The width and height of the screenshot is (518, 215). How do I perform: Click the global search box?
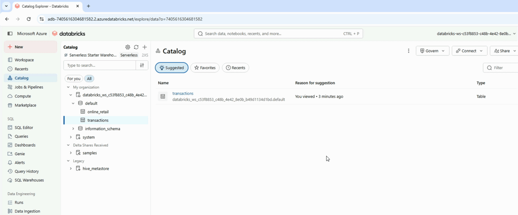coord(278,34)
